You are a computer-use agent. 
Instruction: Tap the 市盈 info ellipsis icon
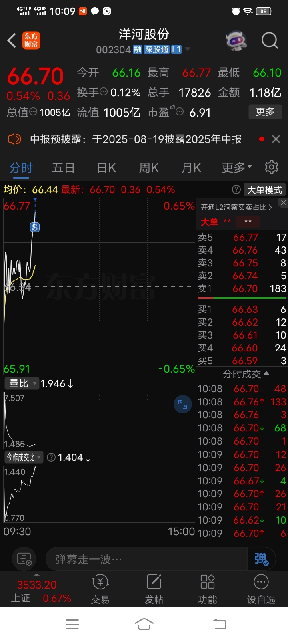180,112
